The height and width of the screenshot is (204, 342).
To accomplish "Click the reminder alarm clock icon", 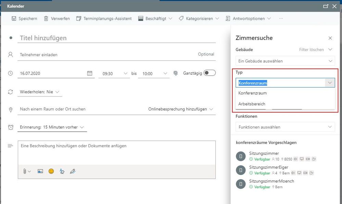I will (x=11, y=127).
